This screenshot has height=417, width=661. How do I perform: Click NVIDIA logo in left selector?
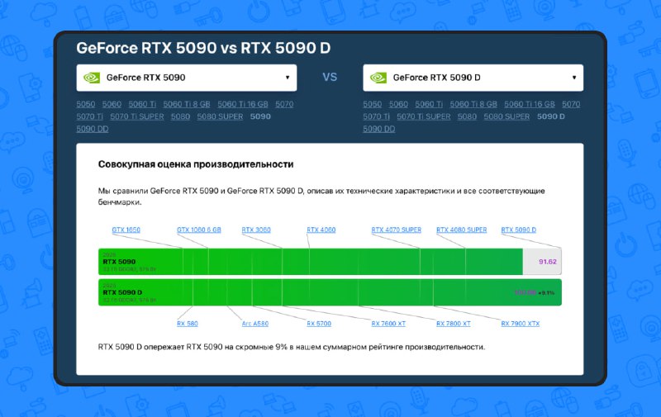pyautogui.click(x=92, y=78)
